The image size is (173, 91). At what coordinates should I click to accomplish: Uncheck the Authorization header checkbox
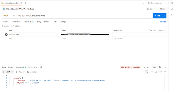pyautogui.click(x=7, y=34)
